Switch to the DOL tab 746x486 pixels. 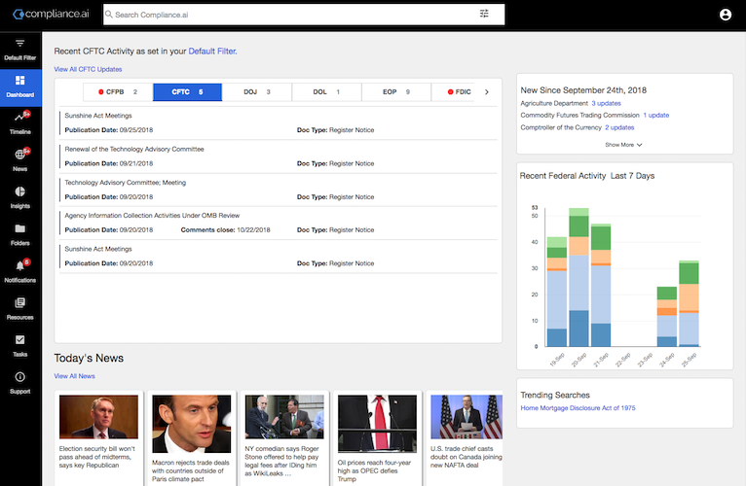point(326,92)
